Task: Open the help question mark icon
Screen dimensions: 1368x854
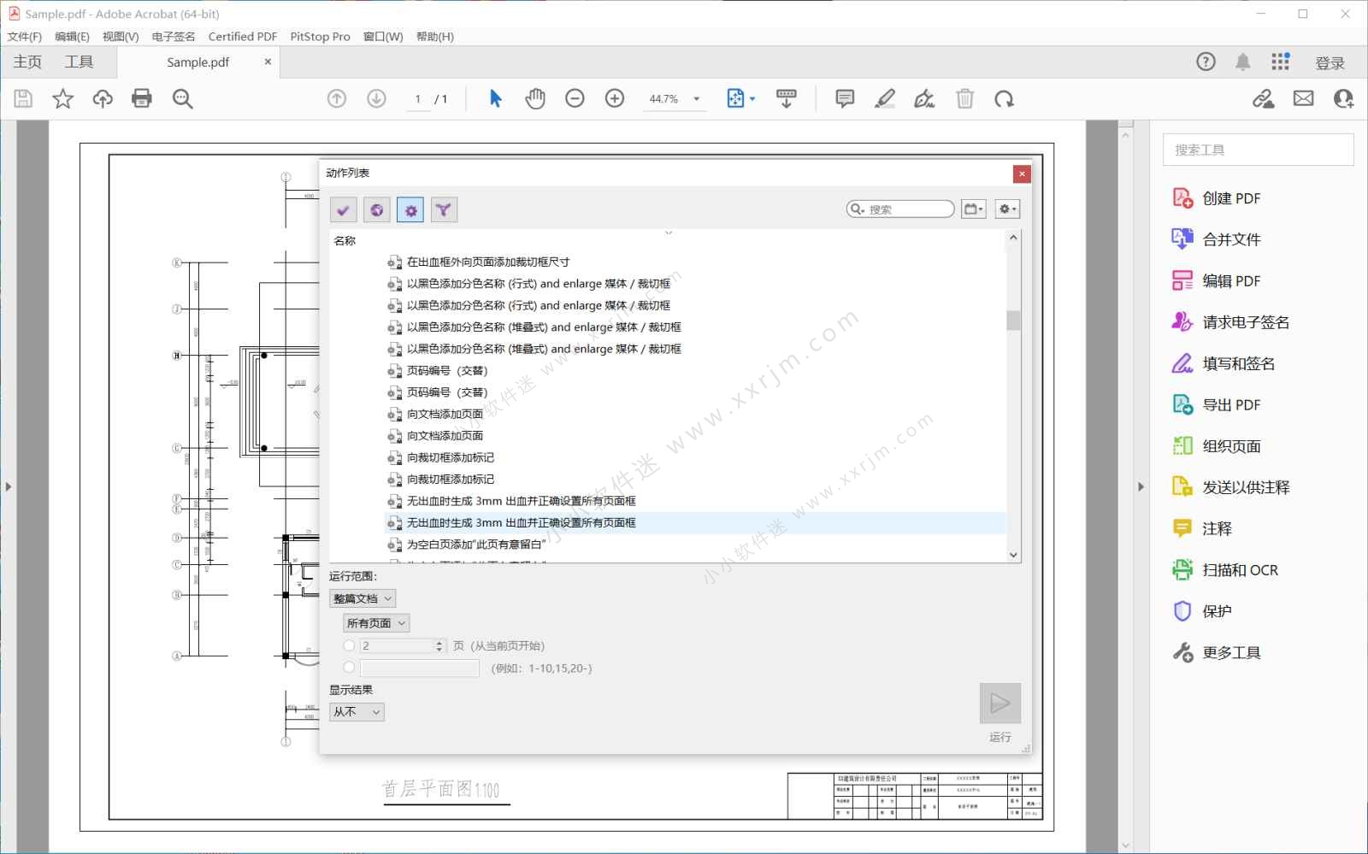Action: (x=1206, y=62)
